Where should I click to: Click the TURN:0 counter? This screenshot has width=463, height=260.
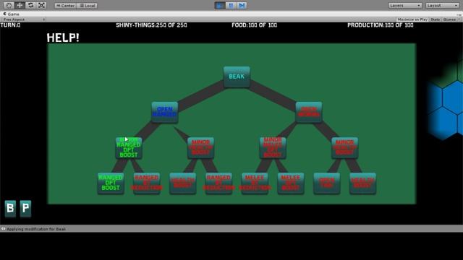pos(10,25)
